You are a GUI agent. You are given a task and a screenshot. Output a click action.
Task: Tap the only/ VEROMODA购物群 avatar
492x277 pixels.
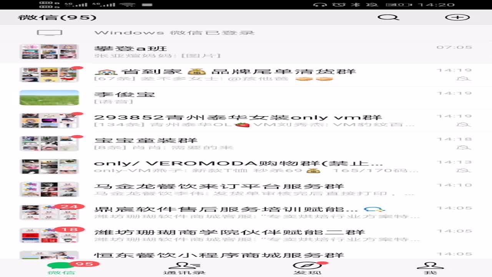coord(49,167)
